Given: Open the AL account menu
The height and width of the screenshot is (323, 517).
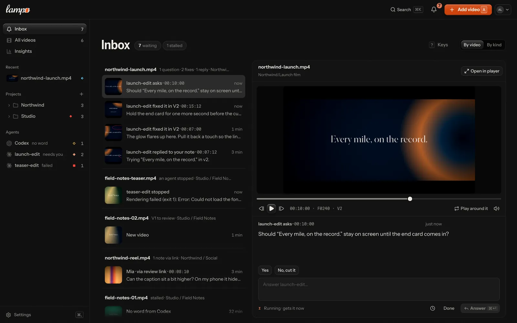Looking at the screenshot, I should (x=503, y=9).
